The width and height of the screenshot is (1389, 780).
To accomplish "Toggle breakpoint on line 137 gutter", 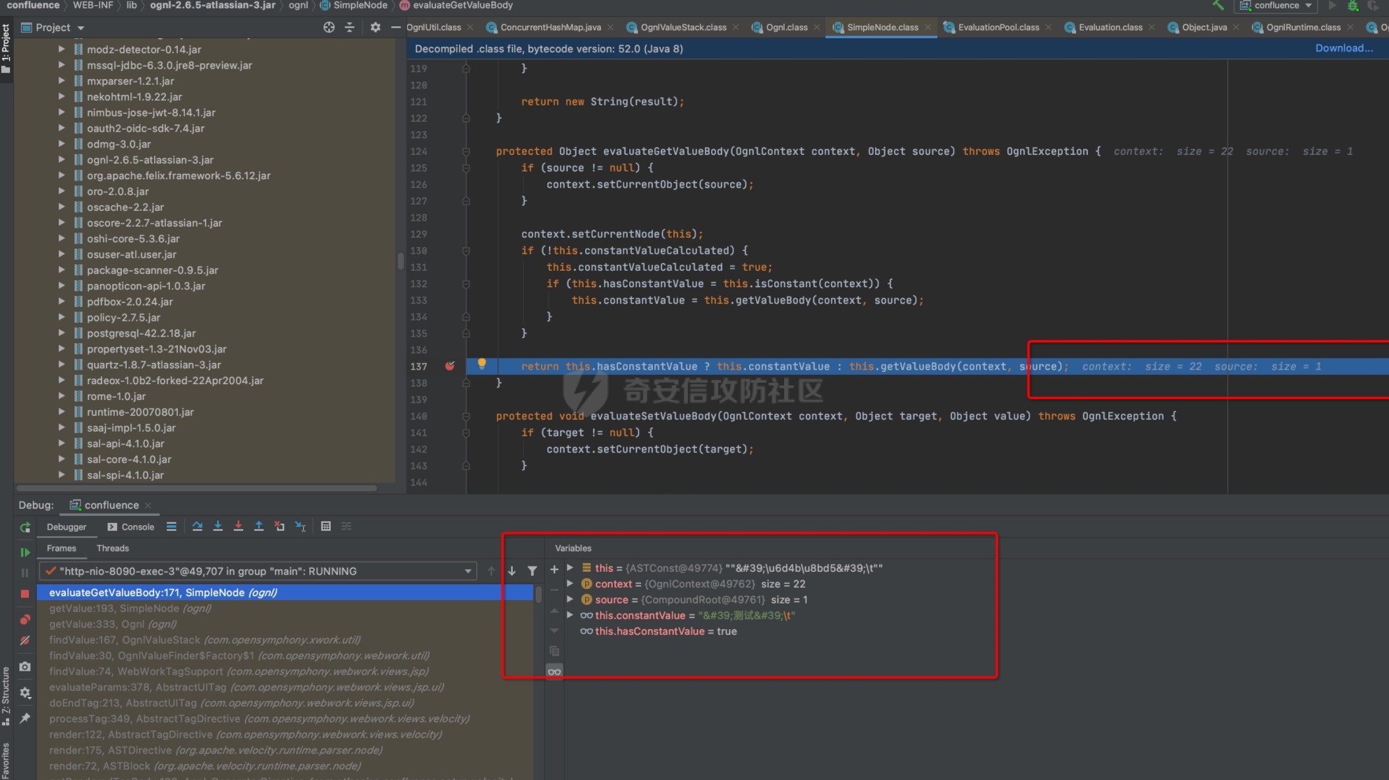I will 450,366.
